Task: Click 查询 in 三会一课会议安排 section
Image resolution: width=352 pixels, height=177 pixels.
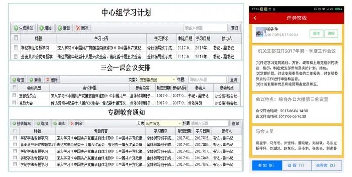Action: [233, 80]
